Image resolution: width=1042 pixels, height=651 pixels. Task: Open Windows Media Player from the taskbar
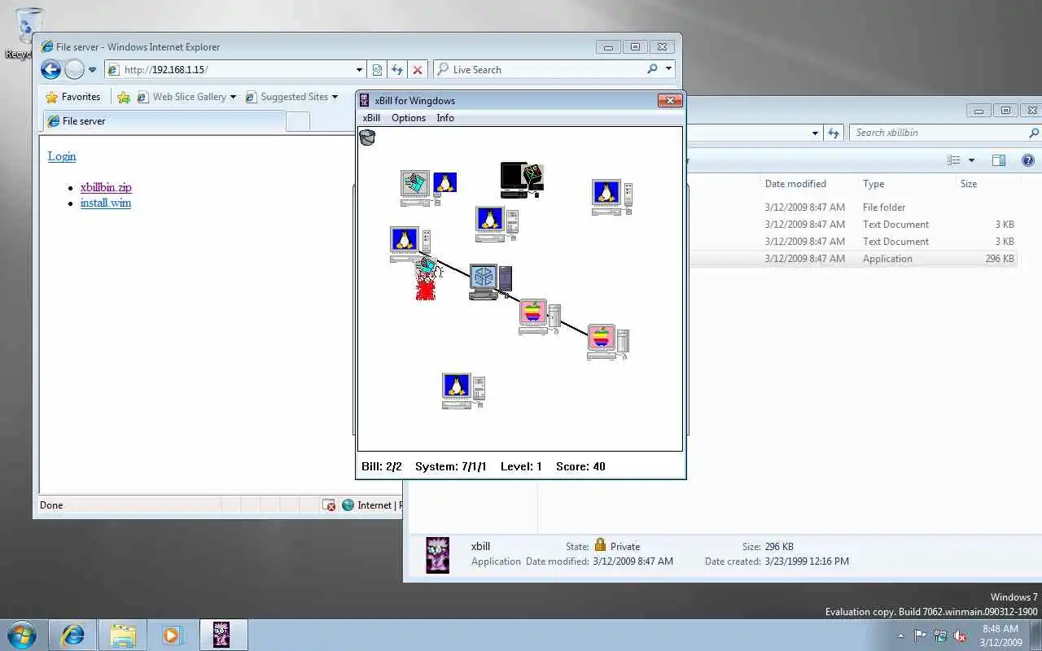pyautogui.click(x=172, y=635)
